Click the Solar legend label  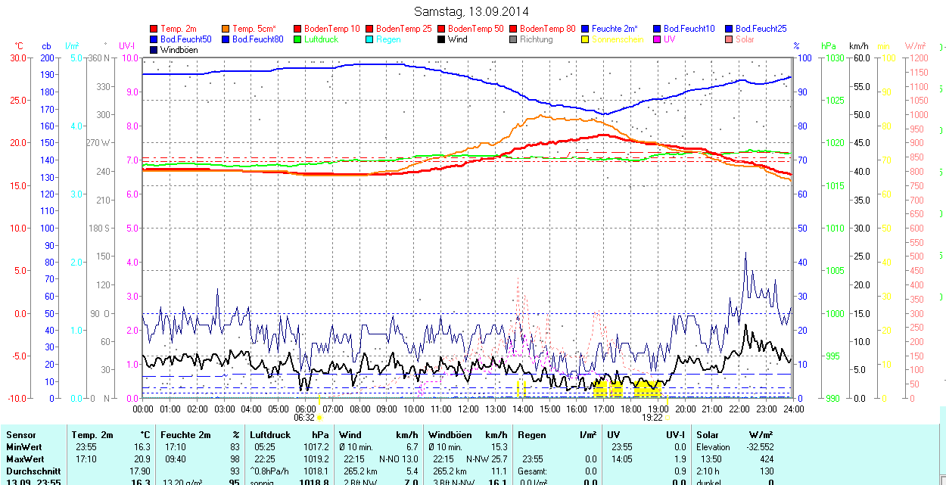(745, 39)
